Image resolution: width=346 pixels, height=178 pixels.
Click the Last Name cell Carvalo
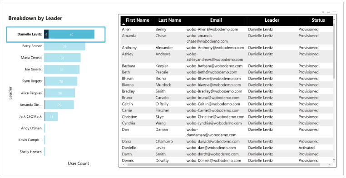tap(162, 98)
